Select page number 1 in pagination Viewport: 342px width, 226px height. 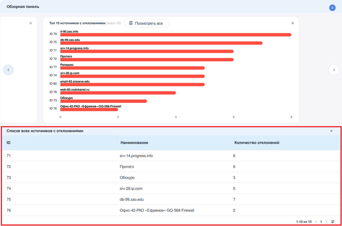pyautogui.click(x=321, y=222)
